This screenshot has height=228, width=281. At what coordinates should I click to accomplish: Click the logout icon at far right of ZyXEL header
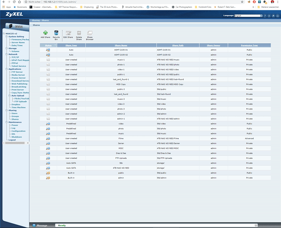pos(278,16)
